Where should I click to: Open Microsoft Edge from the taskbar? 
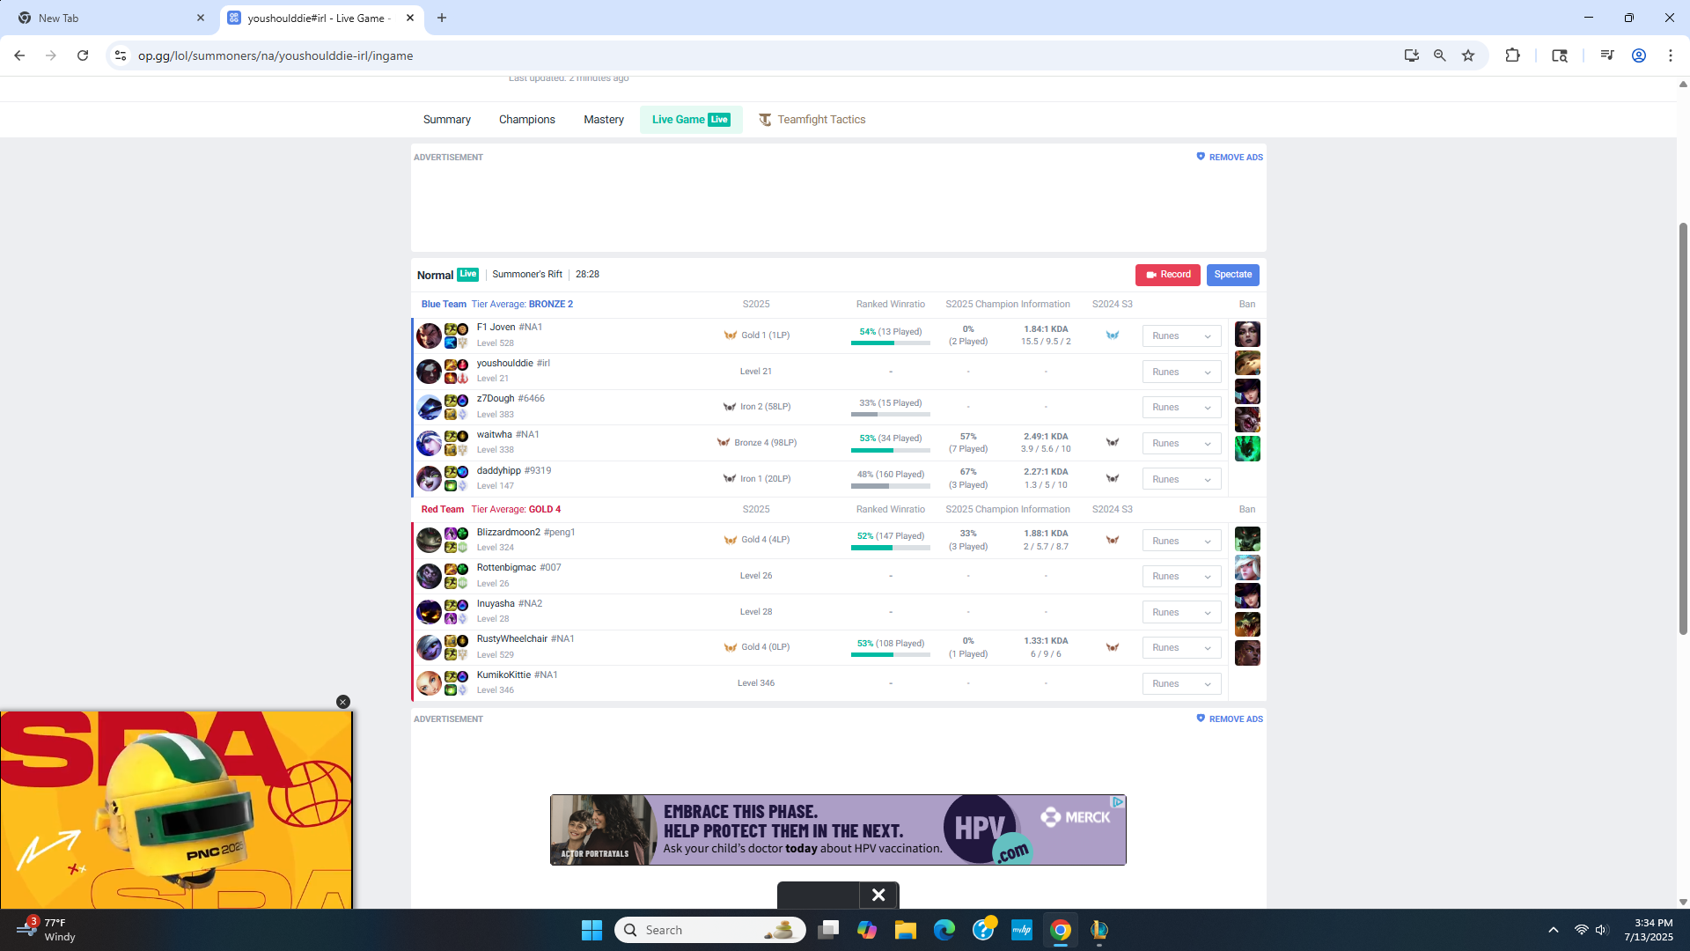(x=944, y=930)
